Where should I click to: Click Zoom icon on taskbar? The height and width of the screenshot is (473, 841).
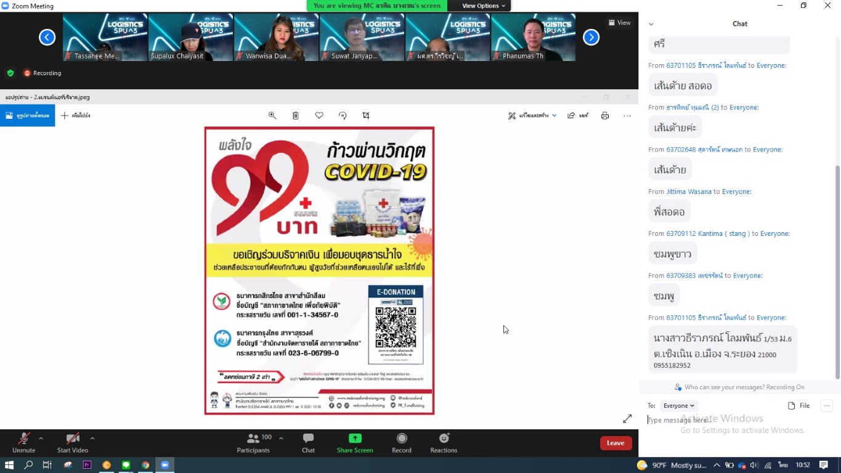[165, 465]
